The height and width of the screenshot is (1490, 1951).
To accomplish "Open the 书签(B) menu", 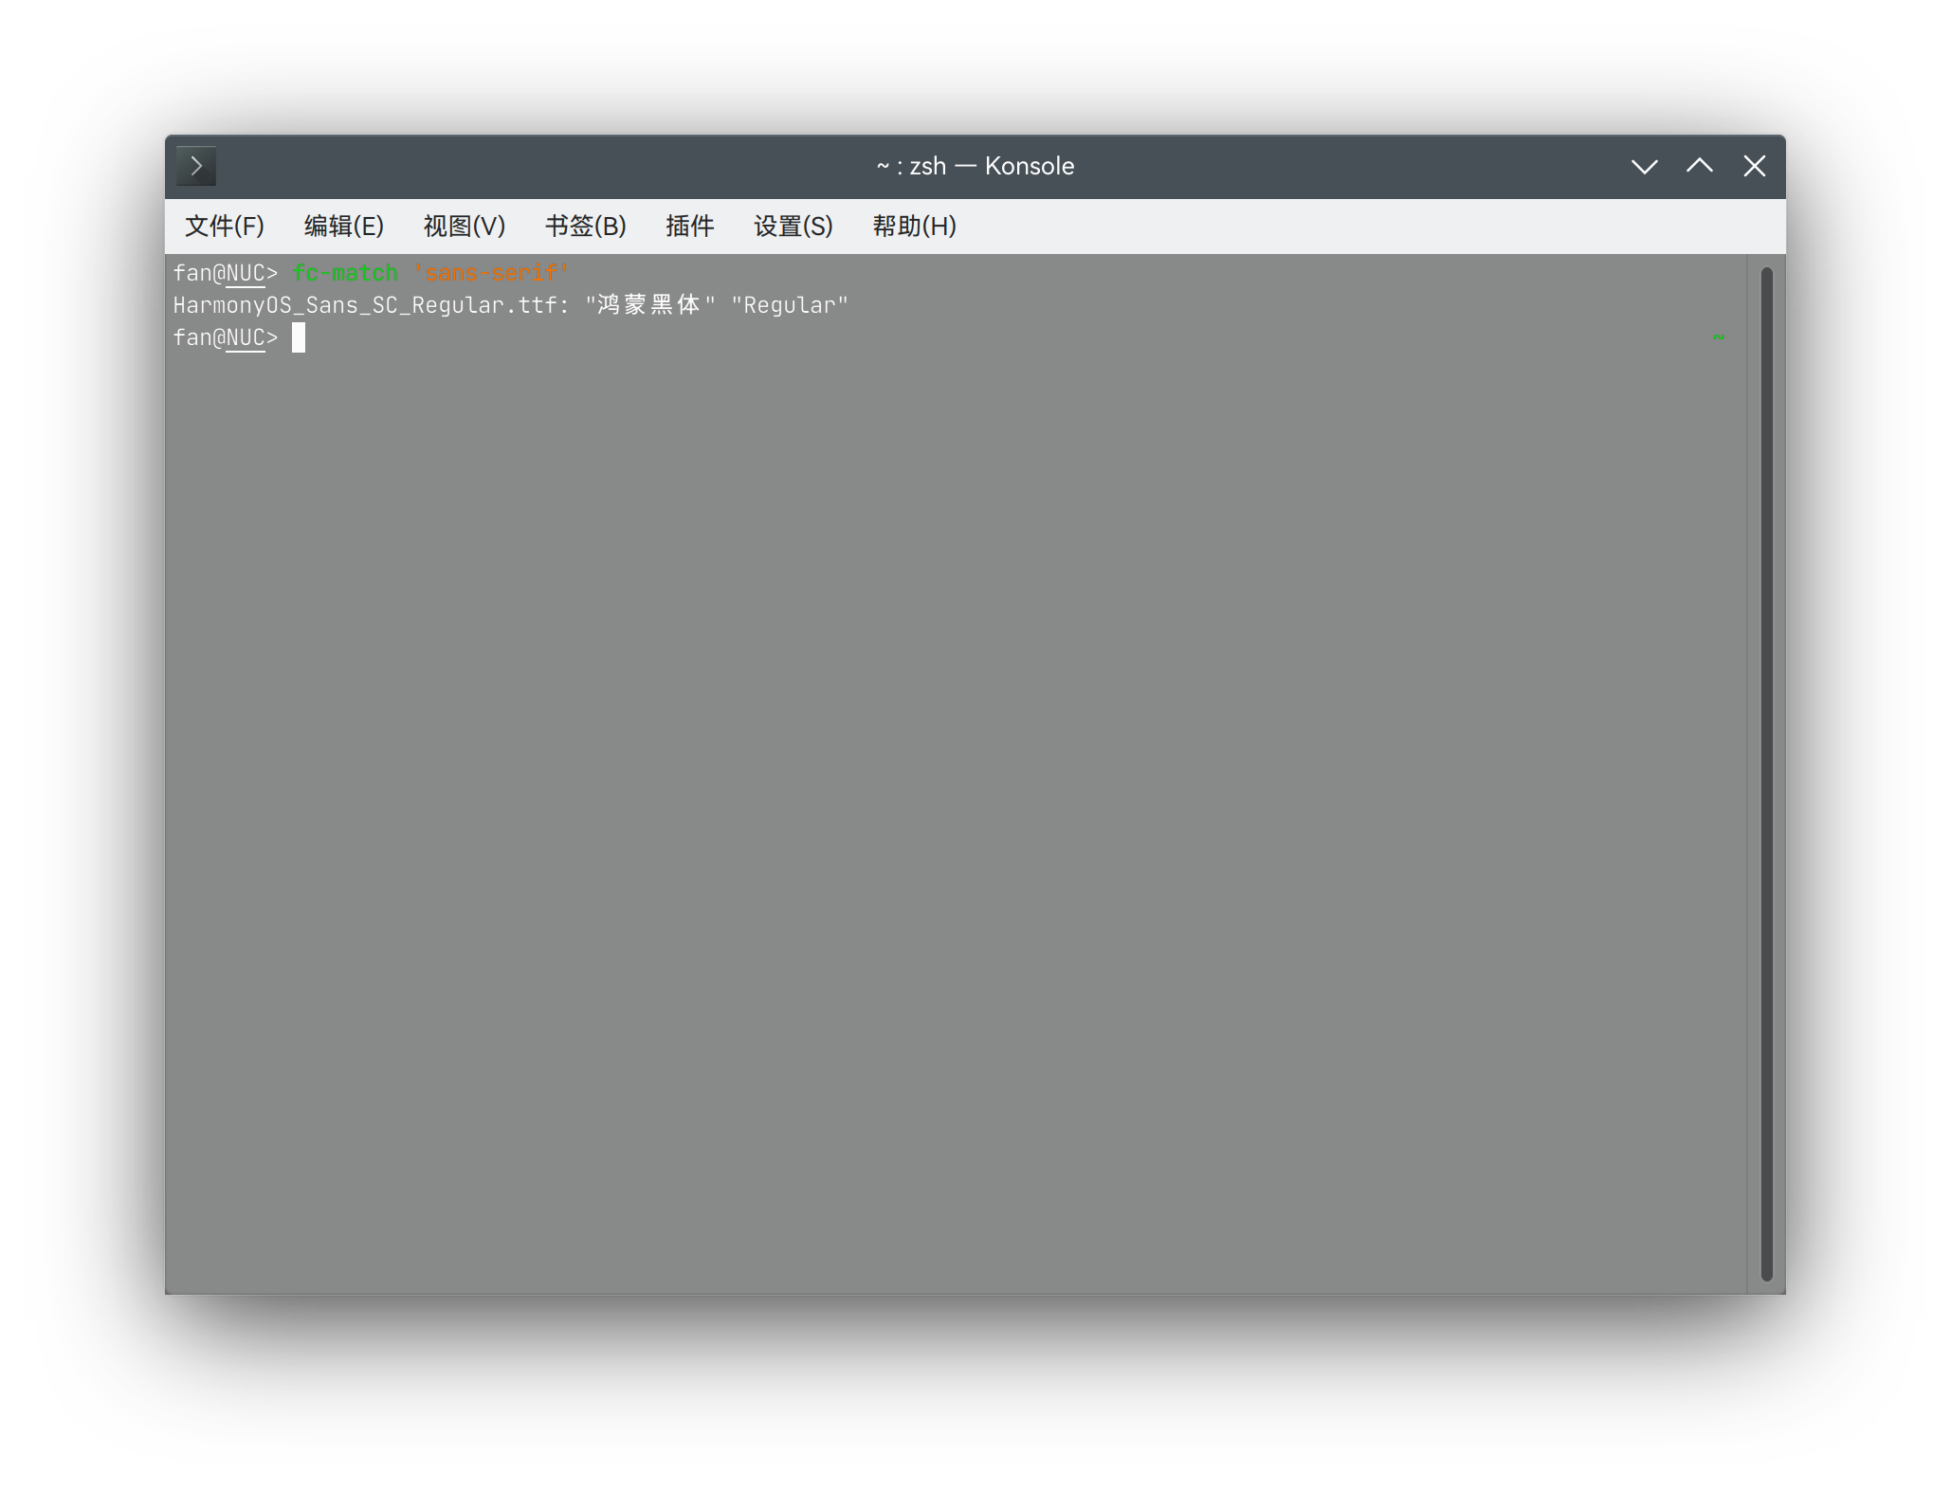I will [x=586, y=227].
